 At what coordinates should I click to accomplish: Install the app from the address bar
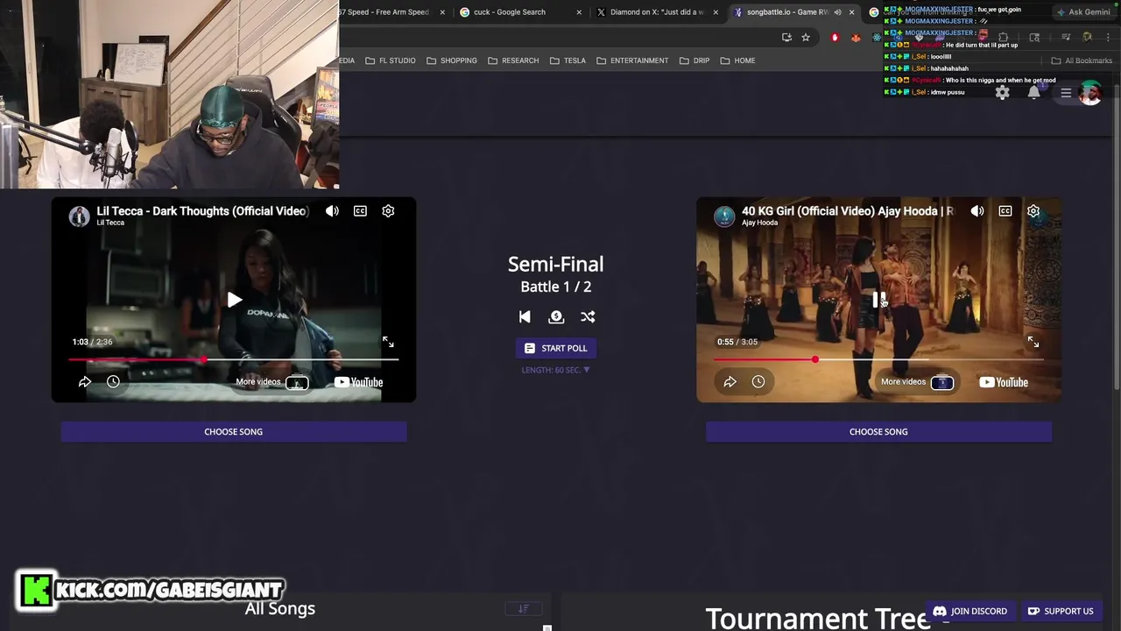tap(786, 37)
